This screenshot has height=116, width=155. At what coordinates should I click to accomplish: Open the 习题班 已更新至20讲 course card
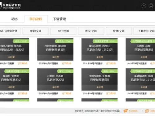[55, 79]
